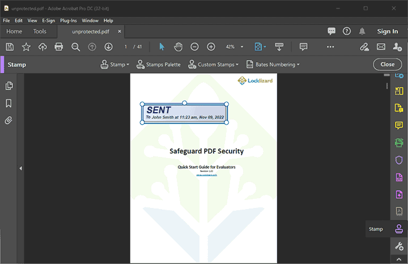Open the zoom level dropdown
Image resolution: width=408 pixels, height=264 pixels.
click(242, 47)
